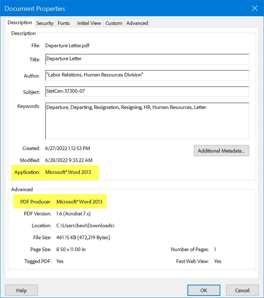
Task: Go to the Advanced tab
Action: tap(137, 23)
